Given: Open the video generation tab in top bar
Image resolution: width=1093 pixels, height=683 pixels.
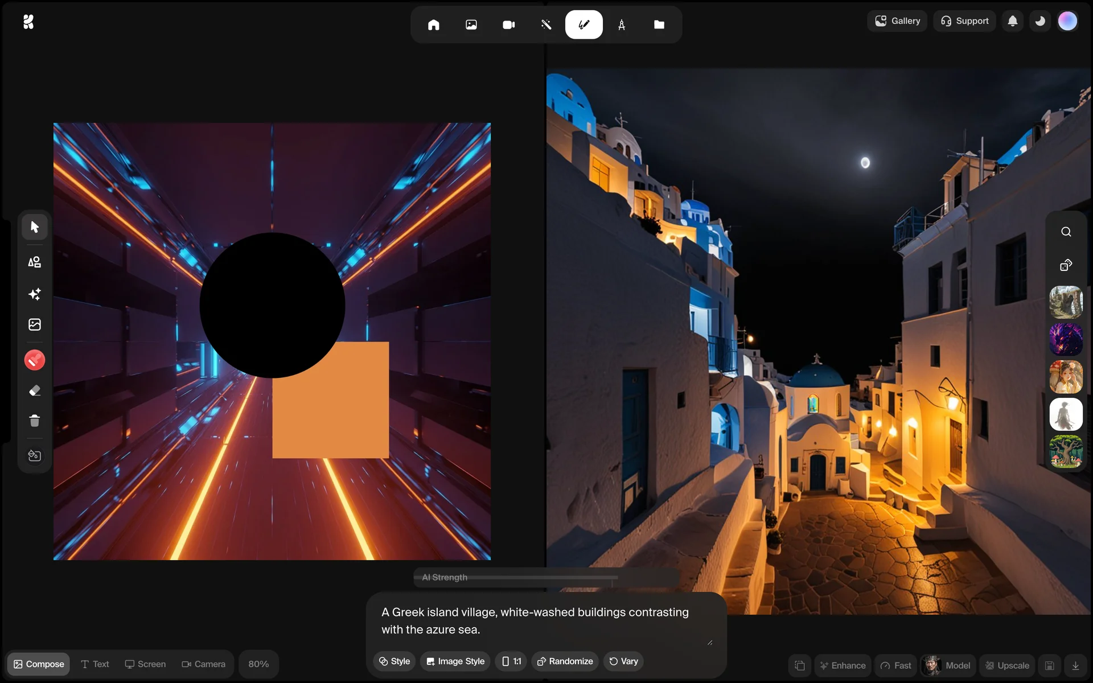Looking at the screenshot, I should coord(508,24).
